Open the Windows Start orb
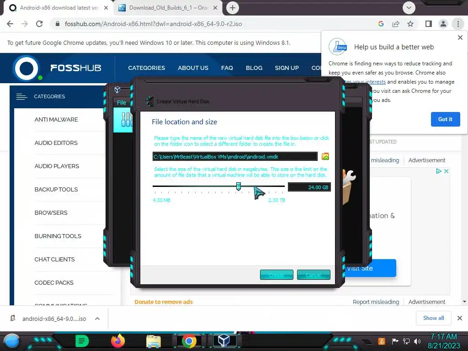Viewport: 468px width, 351px height. click(11, 341)
